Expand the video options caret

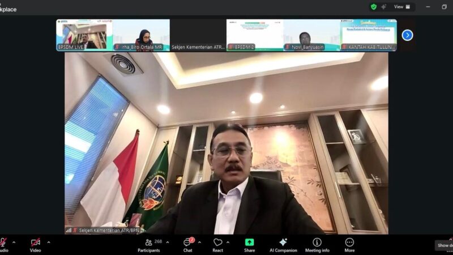pos(49,243)
